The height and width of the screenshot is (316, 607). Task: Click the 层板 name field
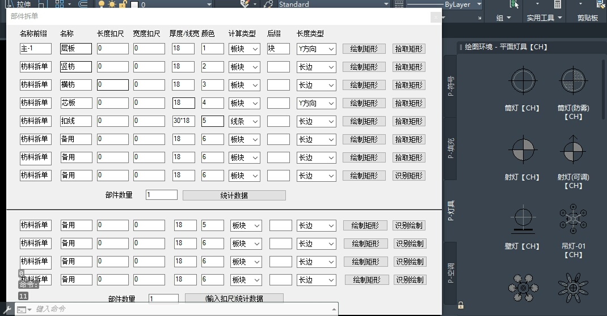(76, 48)
